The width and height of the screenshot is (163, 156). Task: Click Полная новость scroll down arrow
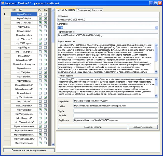pyautogui.click(x=156, y=96)
